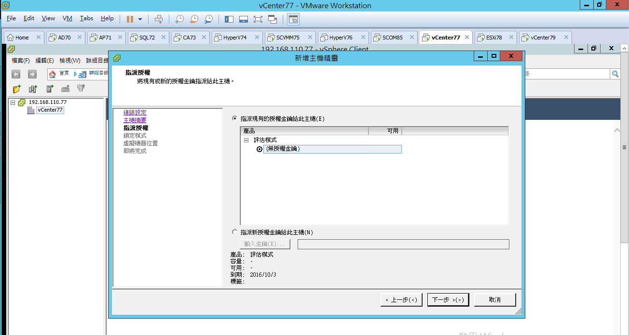Pause the virtual machine with the orange button
Viewport: 629px width, 335px height.
130,19
